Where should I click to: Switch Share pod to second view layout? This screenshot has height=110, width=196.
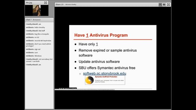164,5
